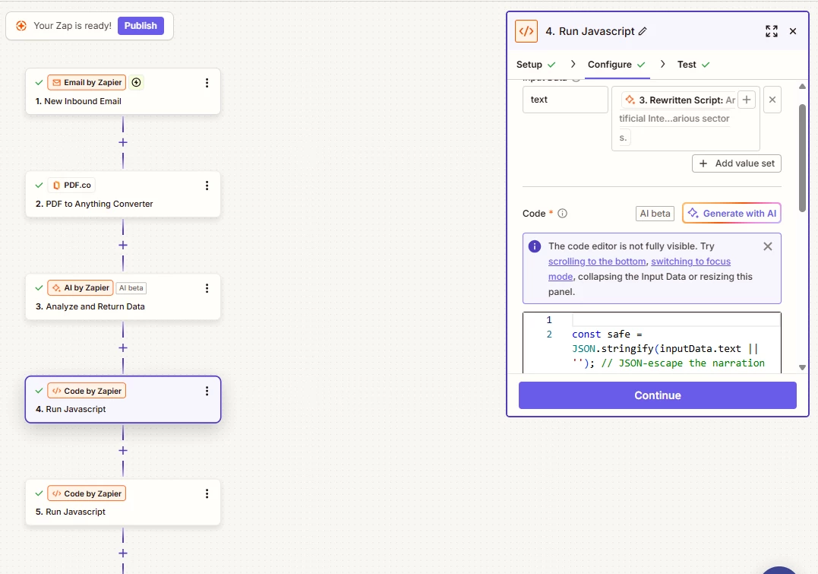The image size is (818, 574).
Task: Click the 'const safe =' code line
Action: [608, 335]
